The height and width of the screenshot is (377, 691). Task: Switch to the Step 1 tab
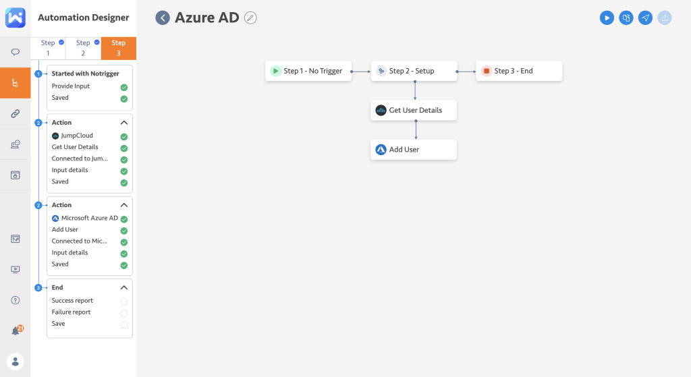48,48
